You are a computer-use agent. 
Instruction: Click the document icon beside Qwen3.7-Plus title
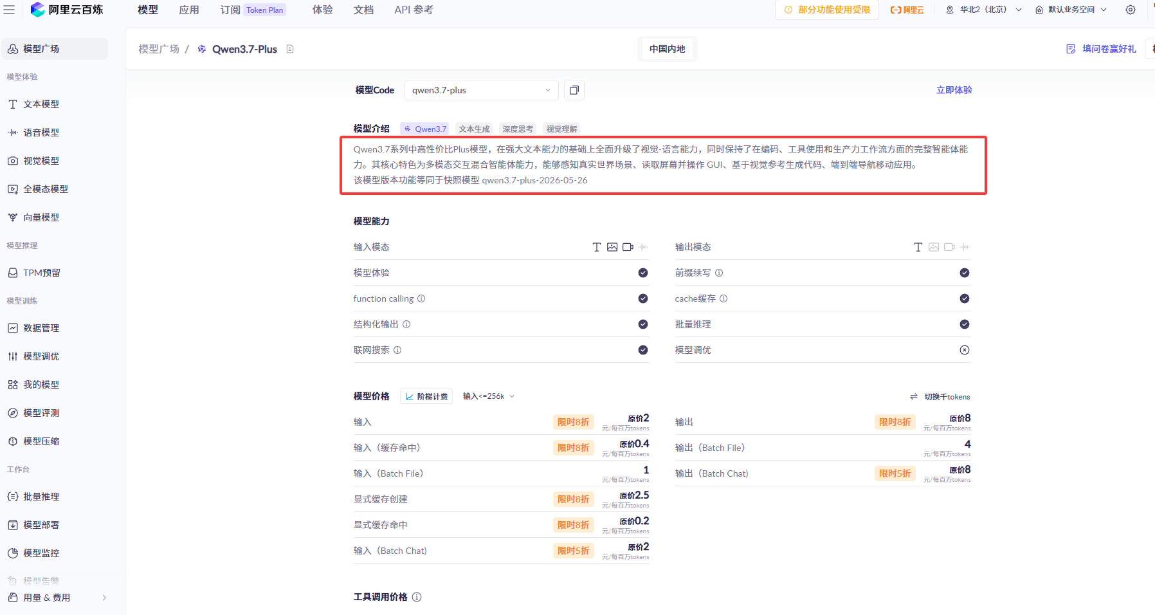click(x=290, y=49)
